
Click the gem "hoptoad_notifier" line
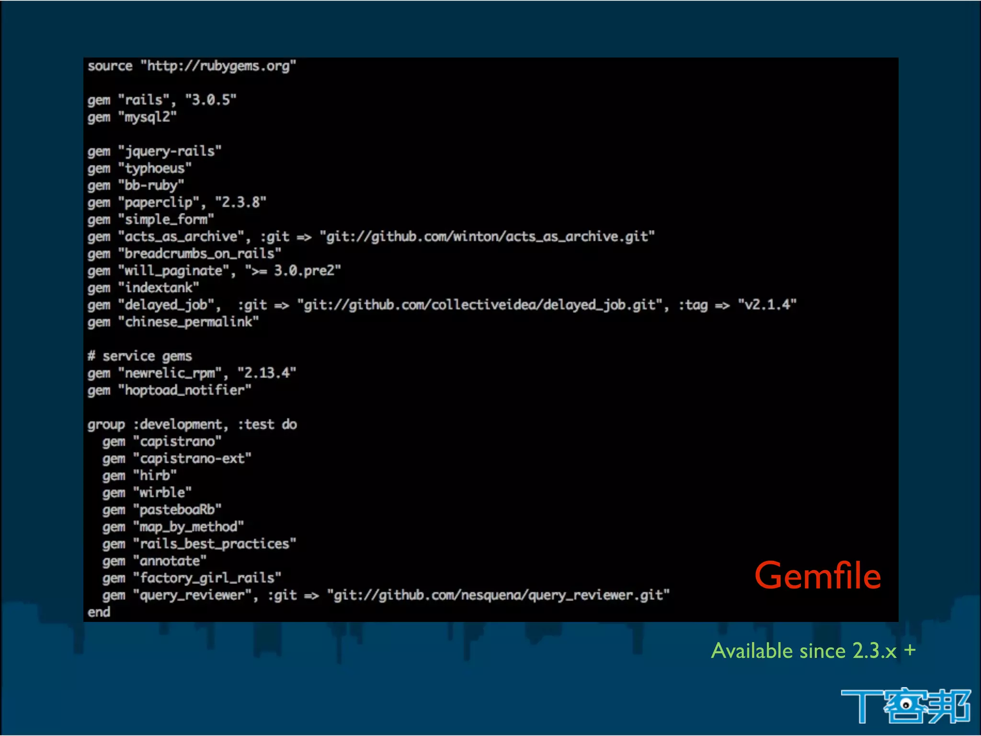(169, 391)
